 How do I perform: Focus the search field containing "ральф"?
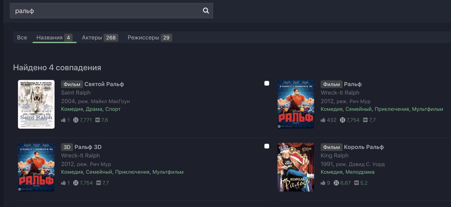[x=111, y=11]
